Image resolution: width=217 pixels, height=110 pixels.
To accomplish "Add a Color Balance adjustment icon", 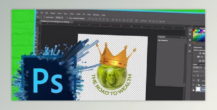I will tap(202, 57).
